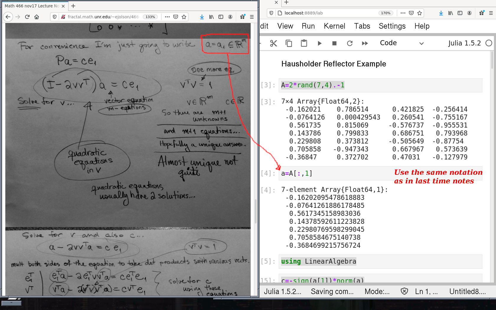The height and width of the screenshot is (310, 496).
Task: Open page actions menu in left browser
Action: coord(167,17)
